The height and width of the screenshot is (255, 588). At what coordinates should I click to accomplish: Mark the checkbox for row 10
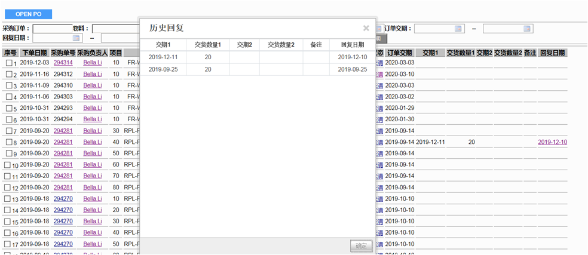[7, 165]
